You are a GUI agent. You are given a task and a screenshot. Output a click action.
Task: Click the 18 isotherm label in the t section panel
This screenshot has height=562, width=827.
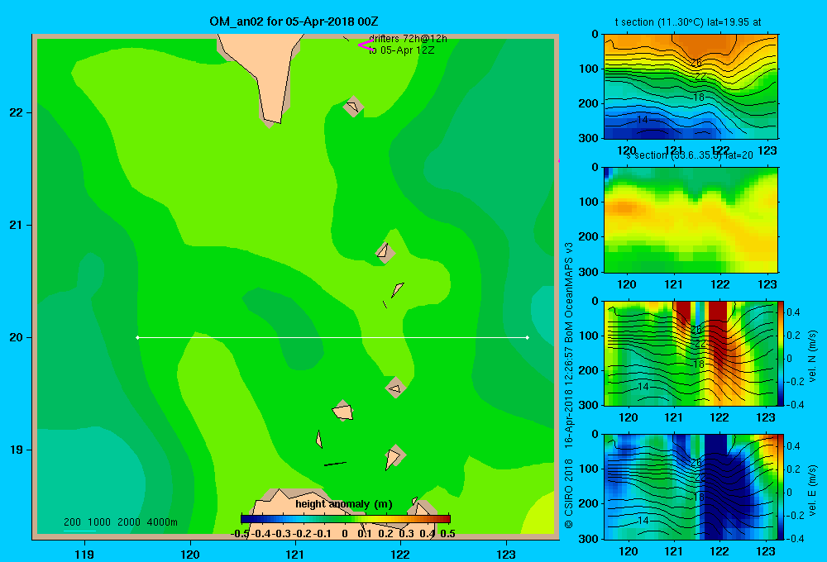698,97
